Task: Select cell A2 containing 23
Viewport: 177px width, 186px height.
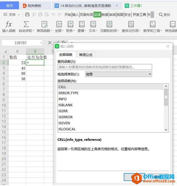Action: [17, 63]
